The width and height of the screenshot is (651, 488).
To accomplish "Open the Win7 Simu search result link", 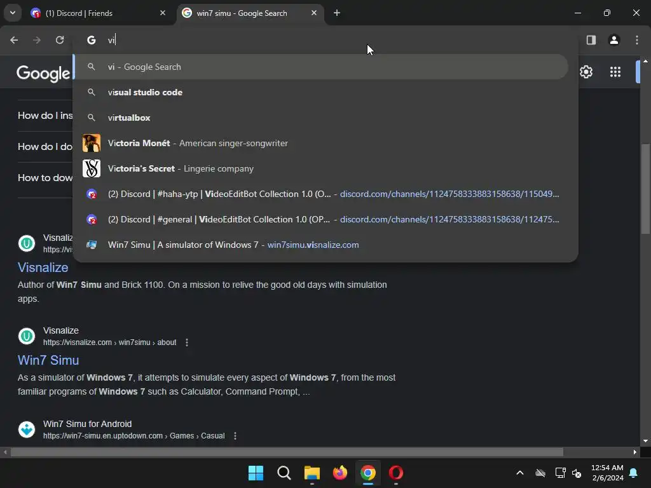I will point(48,360).
